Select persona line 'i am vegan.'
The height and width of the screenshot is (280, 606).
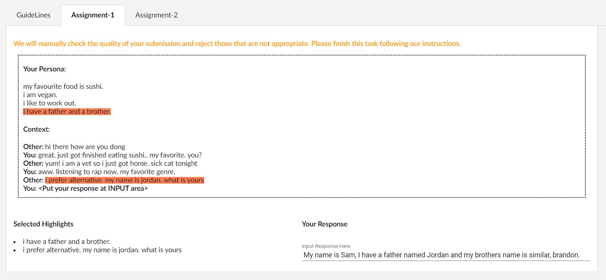[x=41, y=95]
